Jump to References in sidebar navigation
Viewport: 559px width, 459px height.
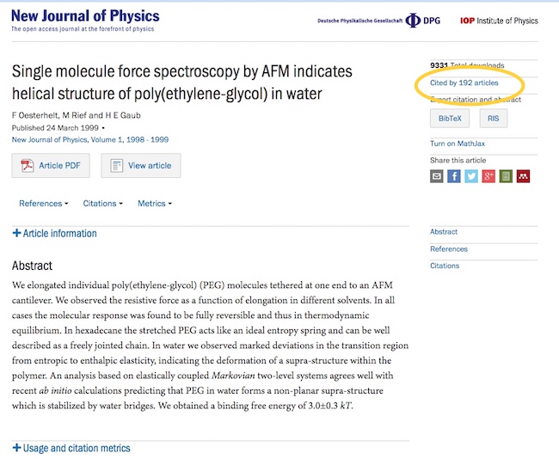(x=449, y=249)
